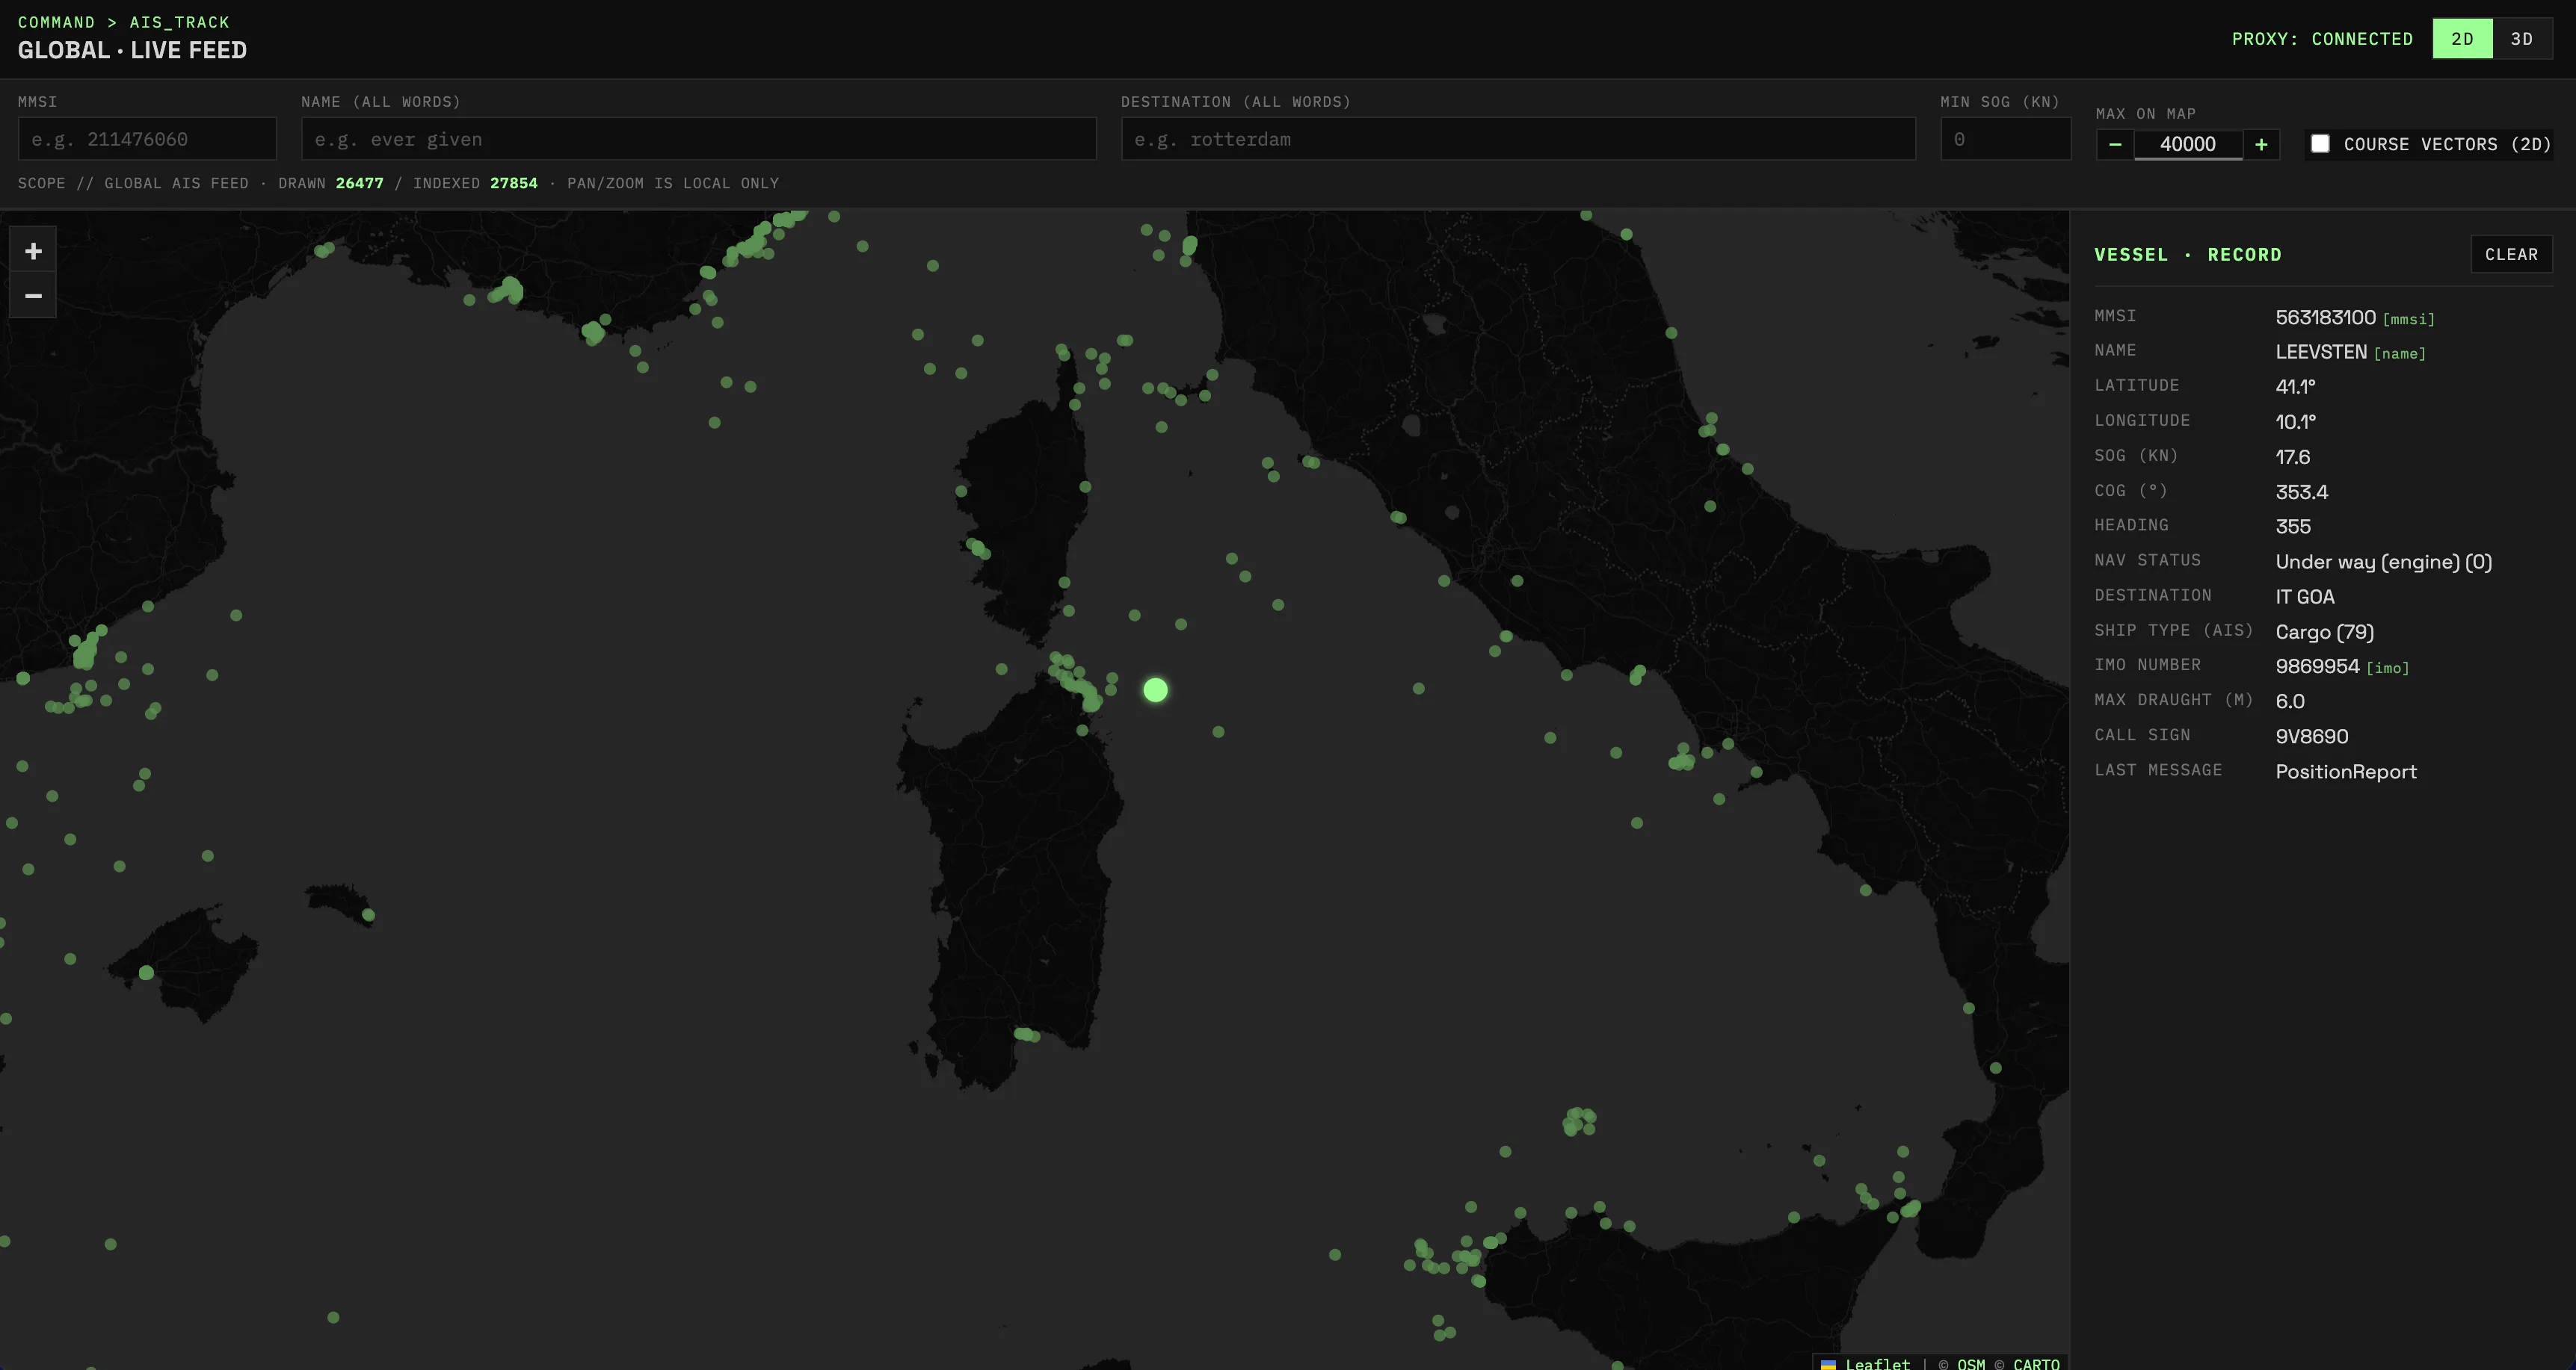Click the [name] tag beside LEEVSTEN
This screenshot has height=1370, width=2576.
point(2400,354)
